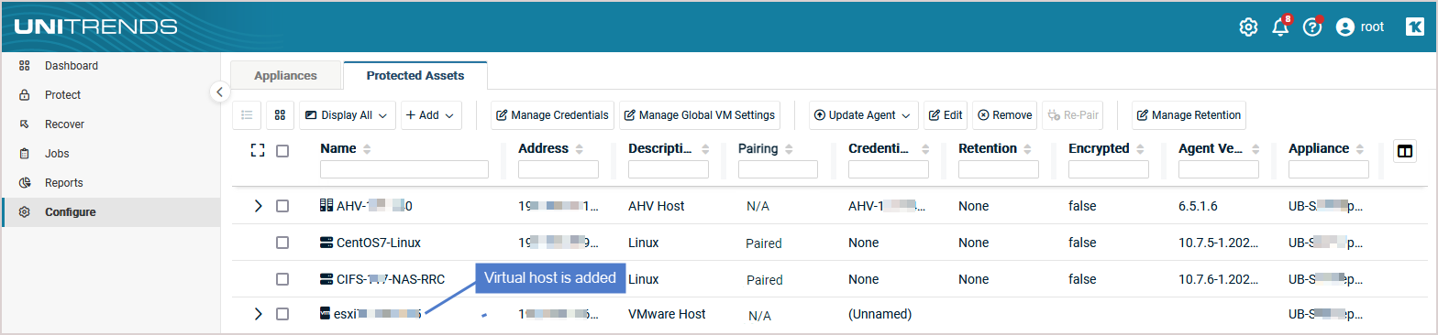1438x335 pixels.
Task: Click the Kaseya K icon in header
Action: (1414, 27)
